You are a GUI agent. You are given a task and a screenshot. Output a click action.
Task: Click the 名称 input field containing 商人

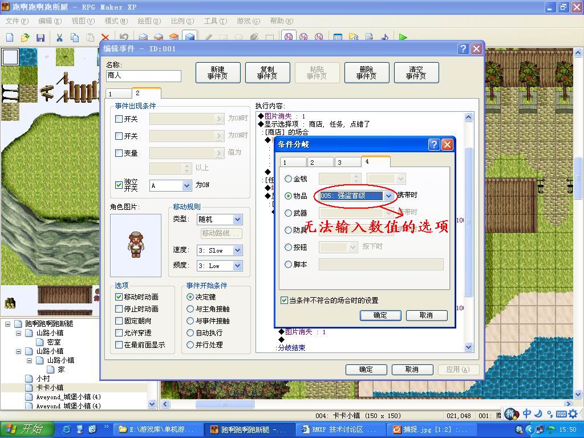[143, 76]
